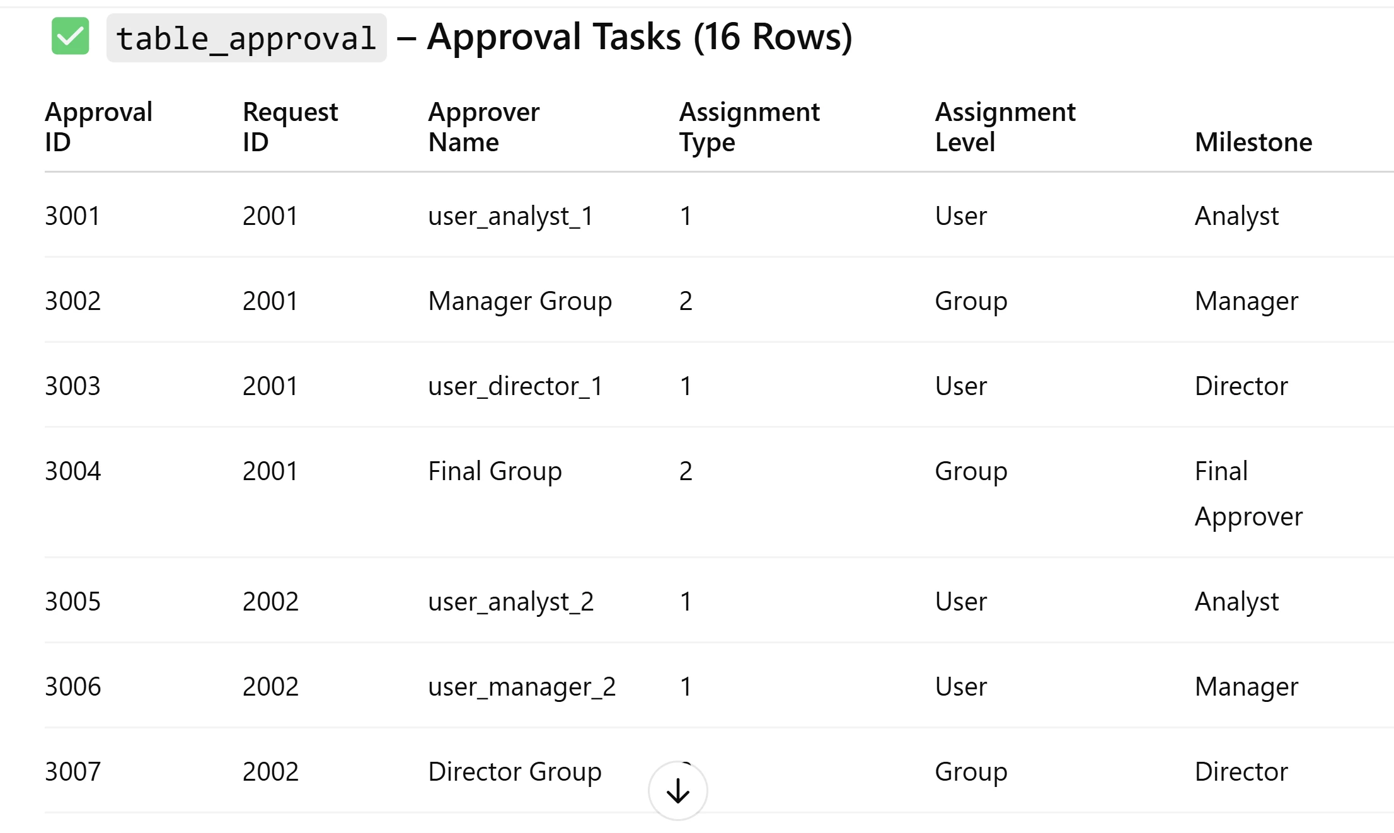This screenshot has height=833, width=1394.
Task: Select the table_approval code label
Action: 246,38
